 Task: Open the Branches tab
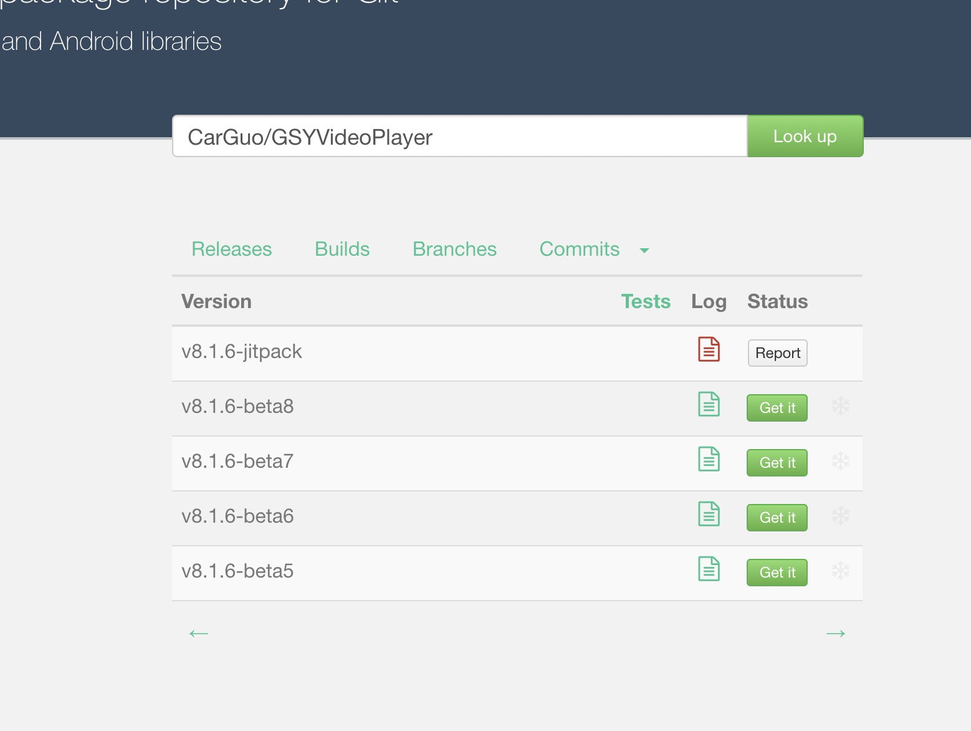(x=454, y=249)
